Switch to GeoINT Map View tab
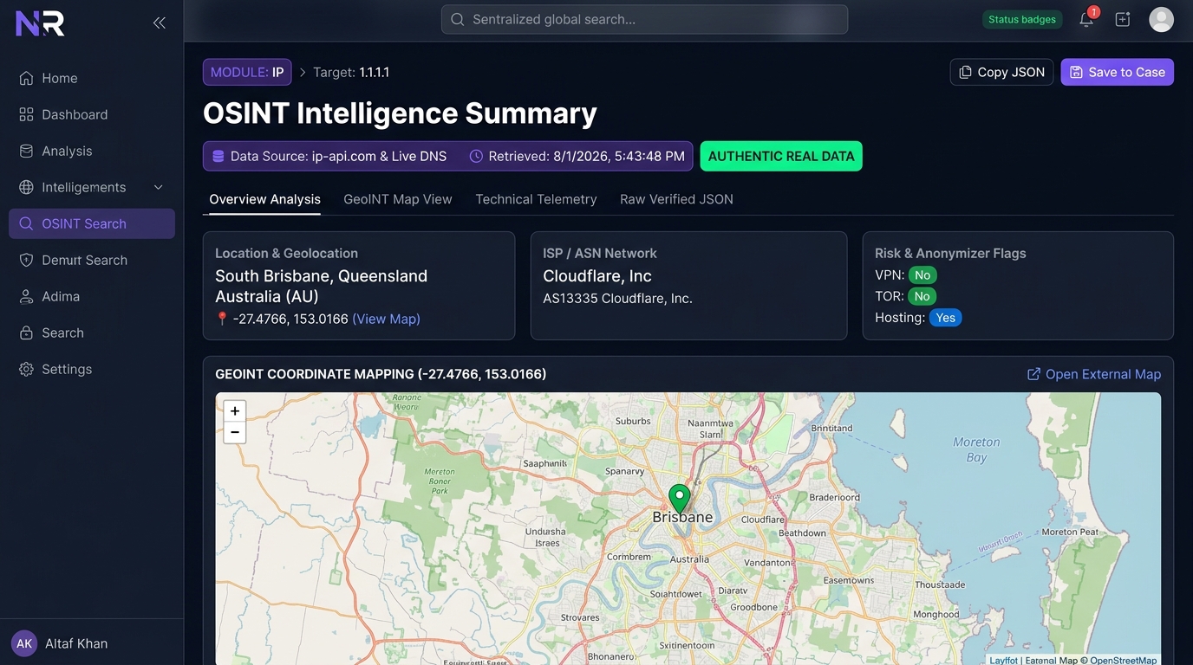 [398, 199]
